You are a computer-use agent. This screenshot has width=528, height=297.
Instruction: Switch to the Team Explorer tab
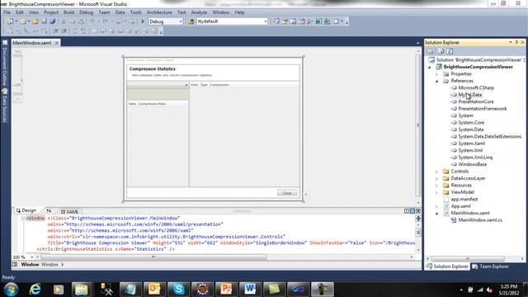pos(490,266)
